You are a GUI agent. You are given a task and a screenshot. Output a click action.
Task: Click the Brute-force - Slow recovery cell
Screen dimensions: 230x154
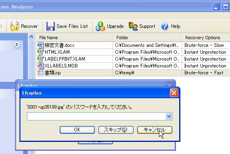pos(206,45)
